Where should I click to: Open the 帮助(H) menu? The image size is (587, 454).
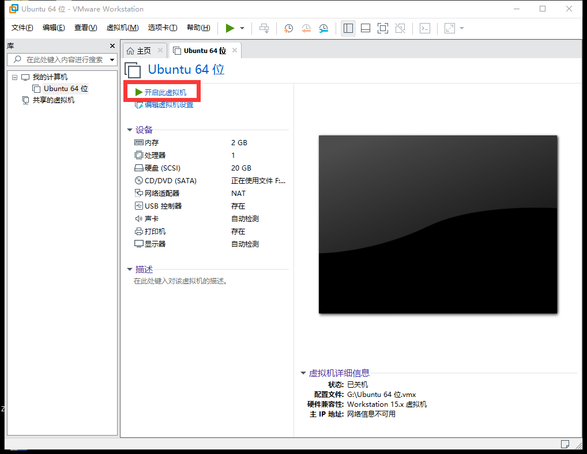coord(198,28)
